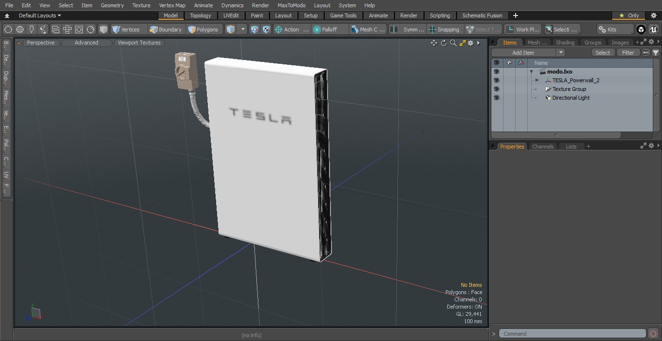The width and height of the screenshot is (662, 341).
Task: Click the gray cube primitive icon
Action: point(103,30)
